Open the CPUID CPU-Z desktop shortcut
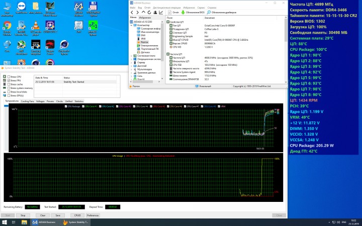Image resolution: width=362 pixels, height=226 pixels. pos(50,27)
